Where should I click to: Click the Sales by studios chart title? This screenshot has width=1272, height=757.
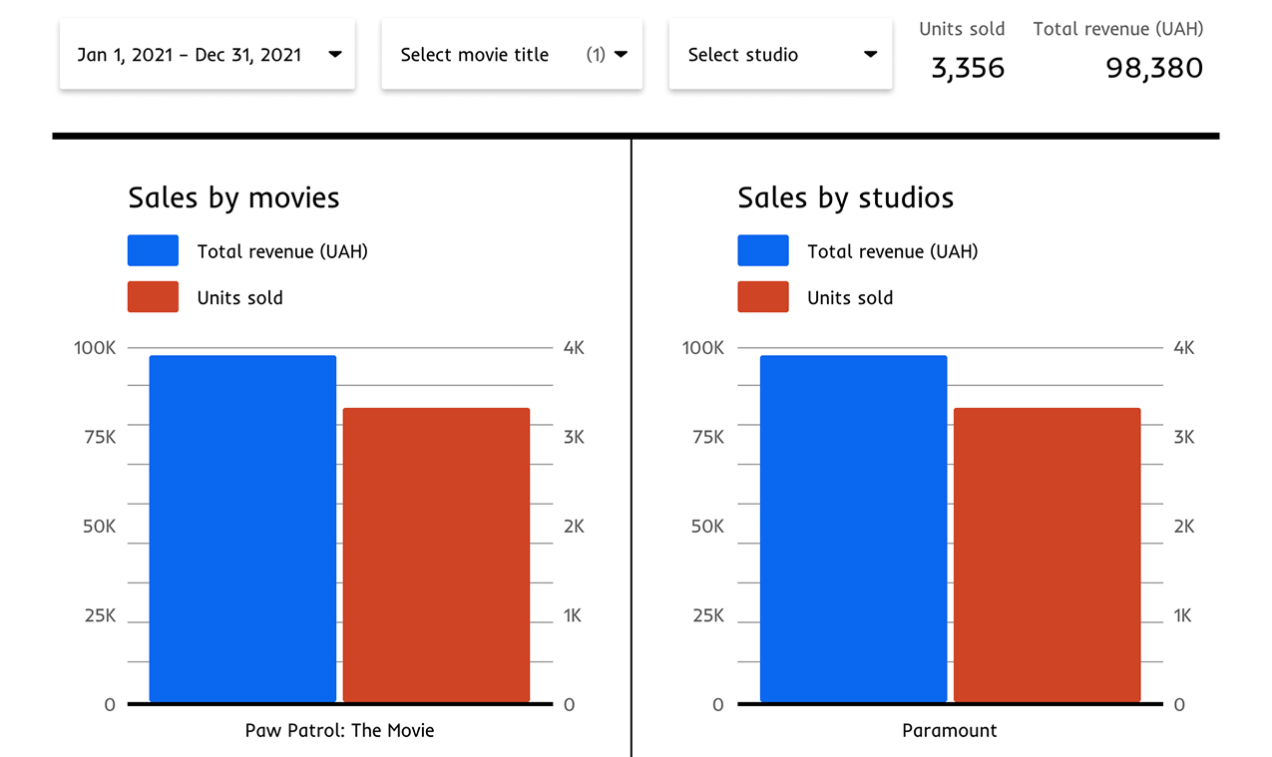click(x=846, y=197)
